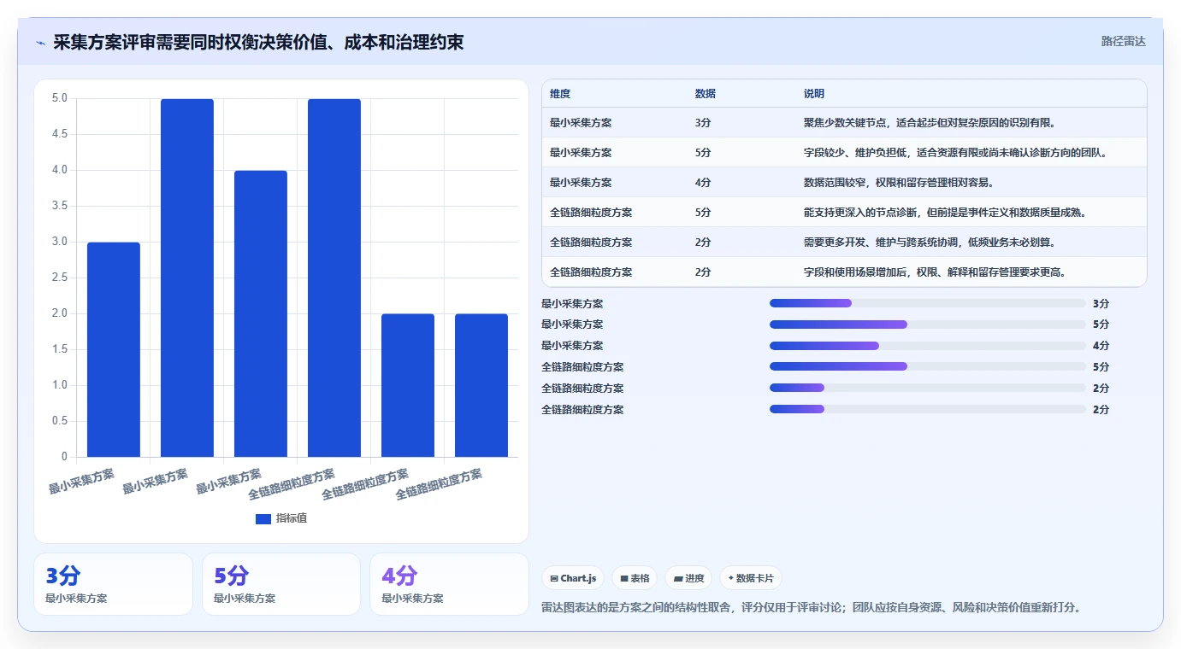Select the 表格 chip

point(635,578)
